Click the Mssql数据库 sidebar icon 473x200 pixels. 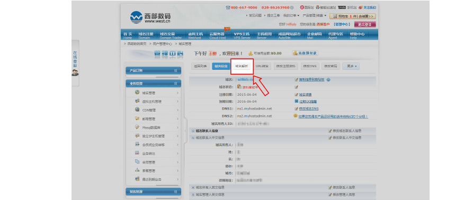(x=137, y=127)
